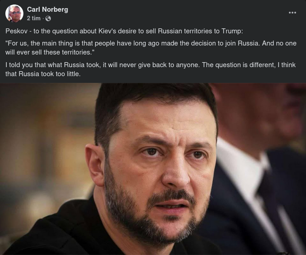Click the paragraph starting "I told you that"
This screenshot has height=255, width=306.
pyautogui.click(x=150, y=69)
